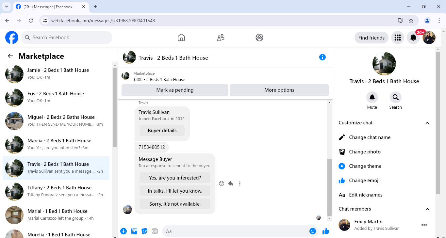
Task: Open Jamie 2 Beds 1 Bath House chat
Action: coord(56,74)
